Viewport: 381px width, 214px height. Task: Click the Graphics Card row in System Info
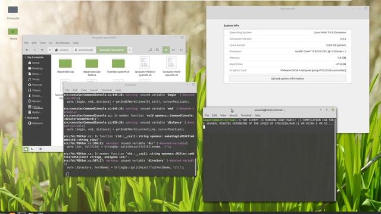coord(288,70)
